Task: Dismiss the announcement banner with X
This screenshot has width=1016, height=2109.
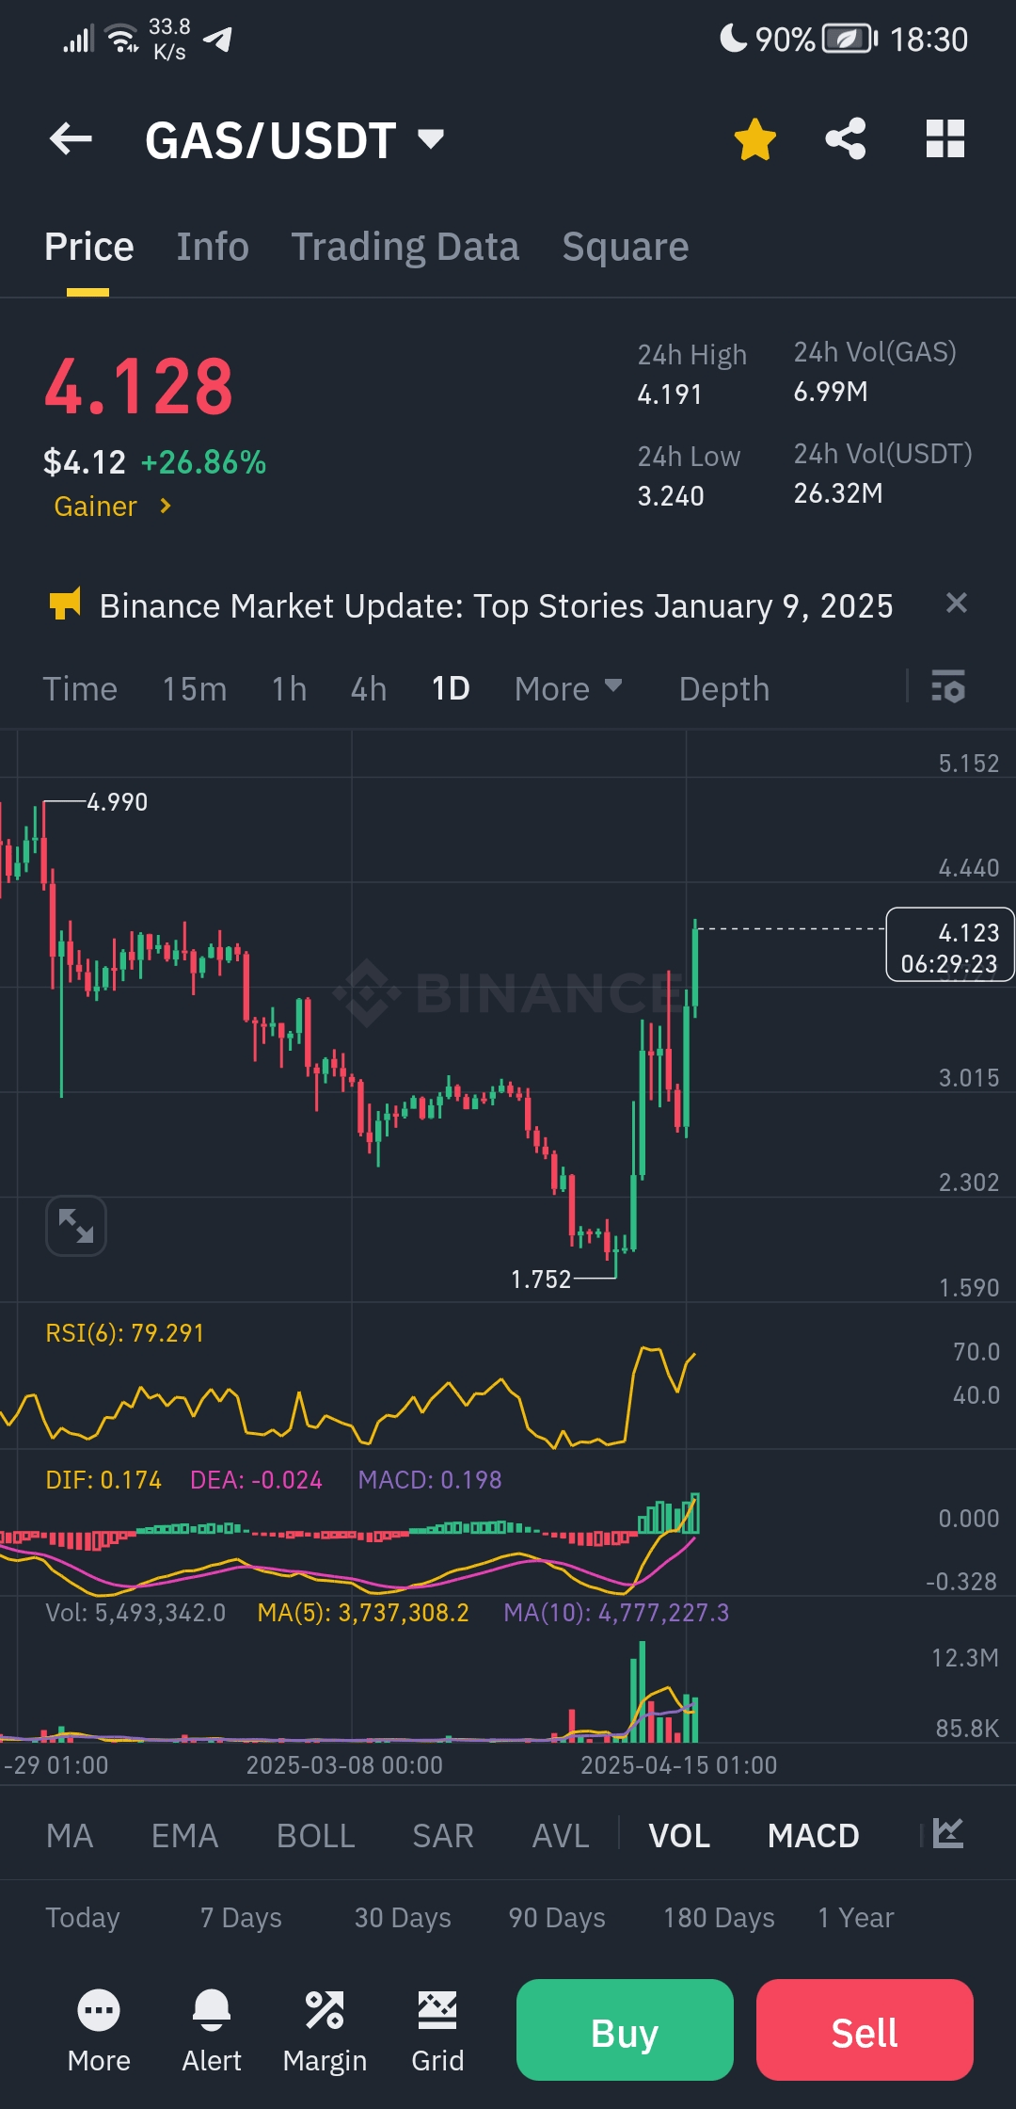Action: [x=956, y=603]
